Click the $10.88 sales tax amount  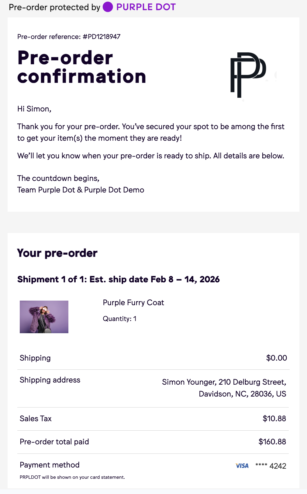tap(274, 418)
